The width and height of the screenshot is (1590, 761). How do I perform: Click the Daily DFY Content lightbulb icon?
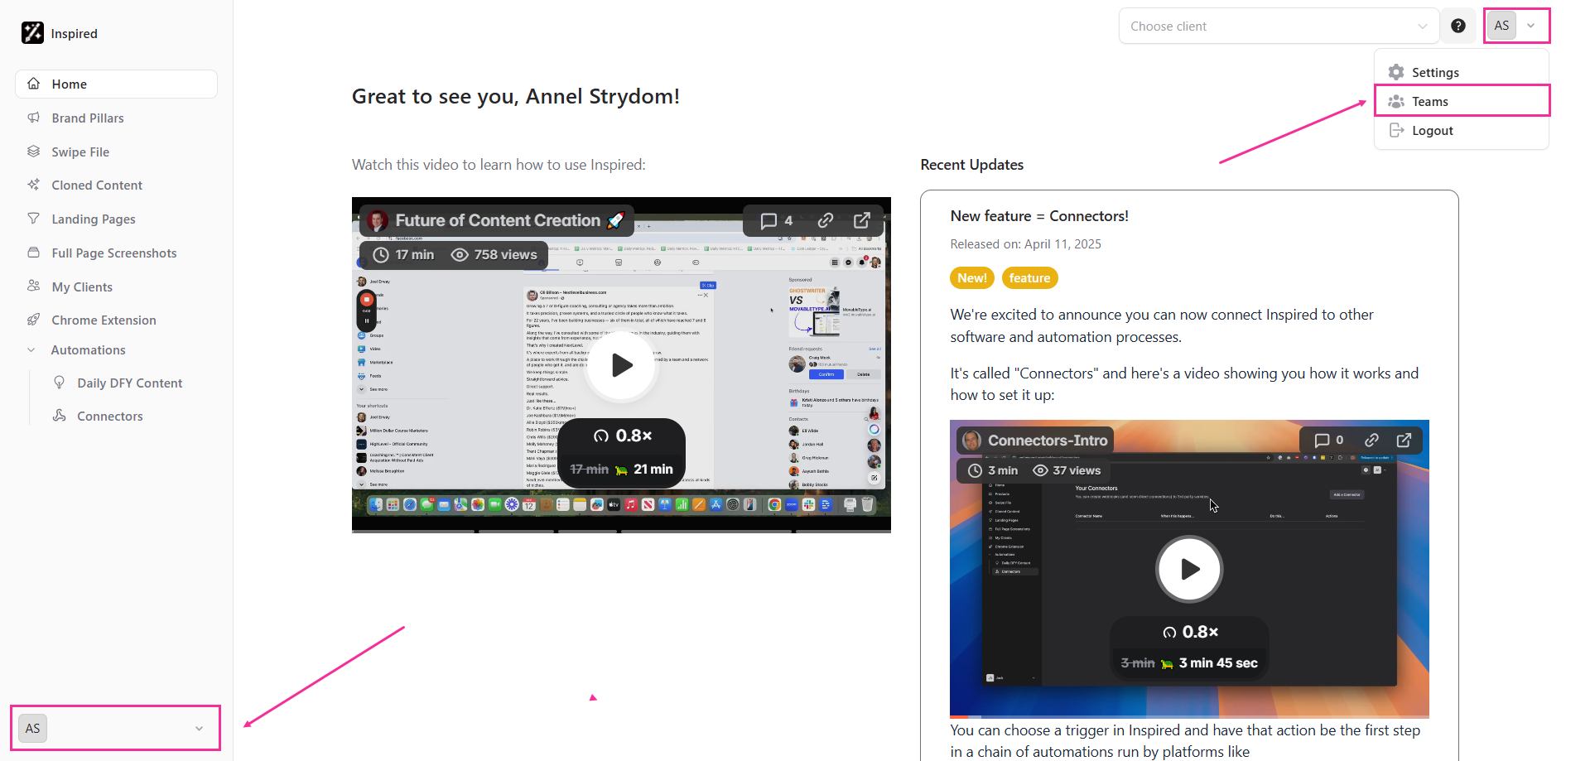[60, 383]
